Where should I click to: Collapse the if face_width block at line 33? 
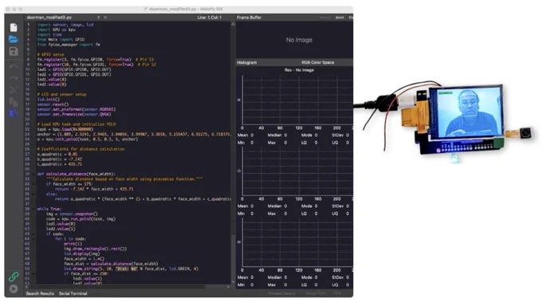[33, 184]
